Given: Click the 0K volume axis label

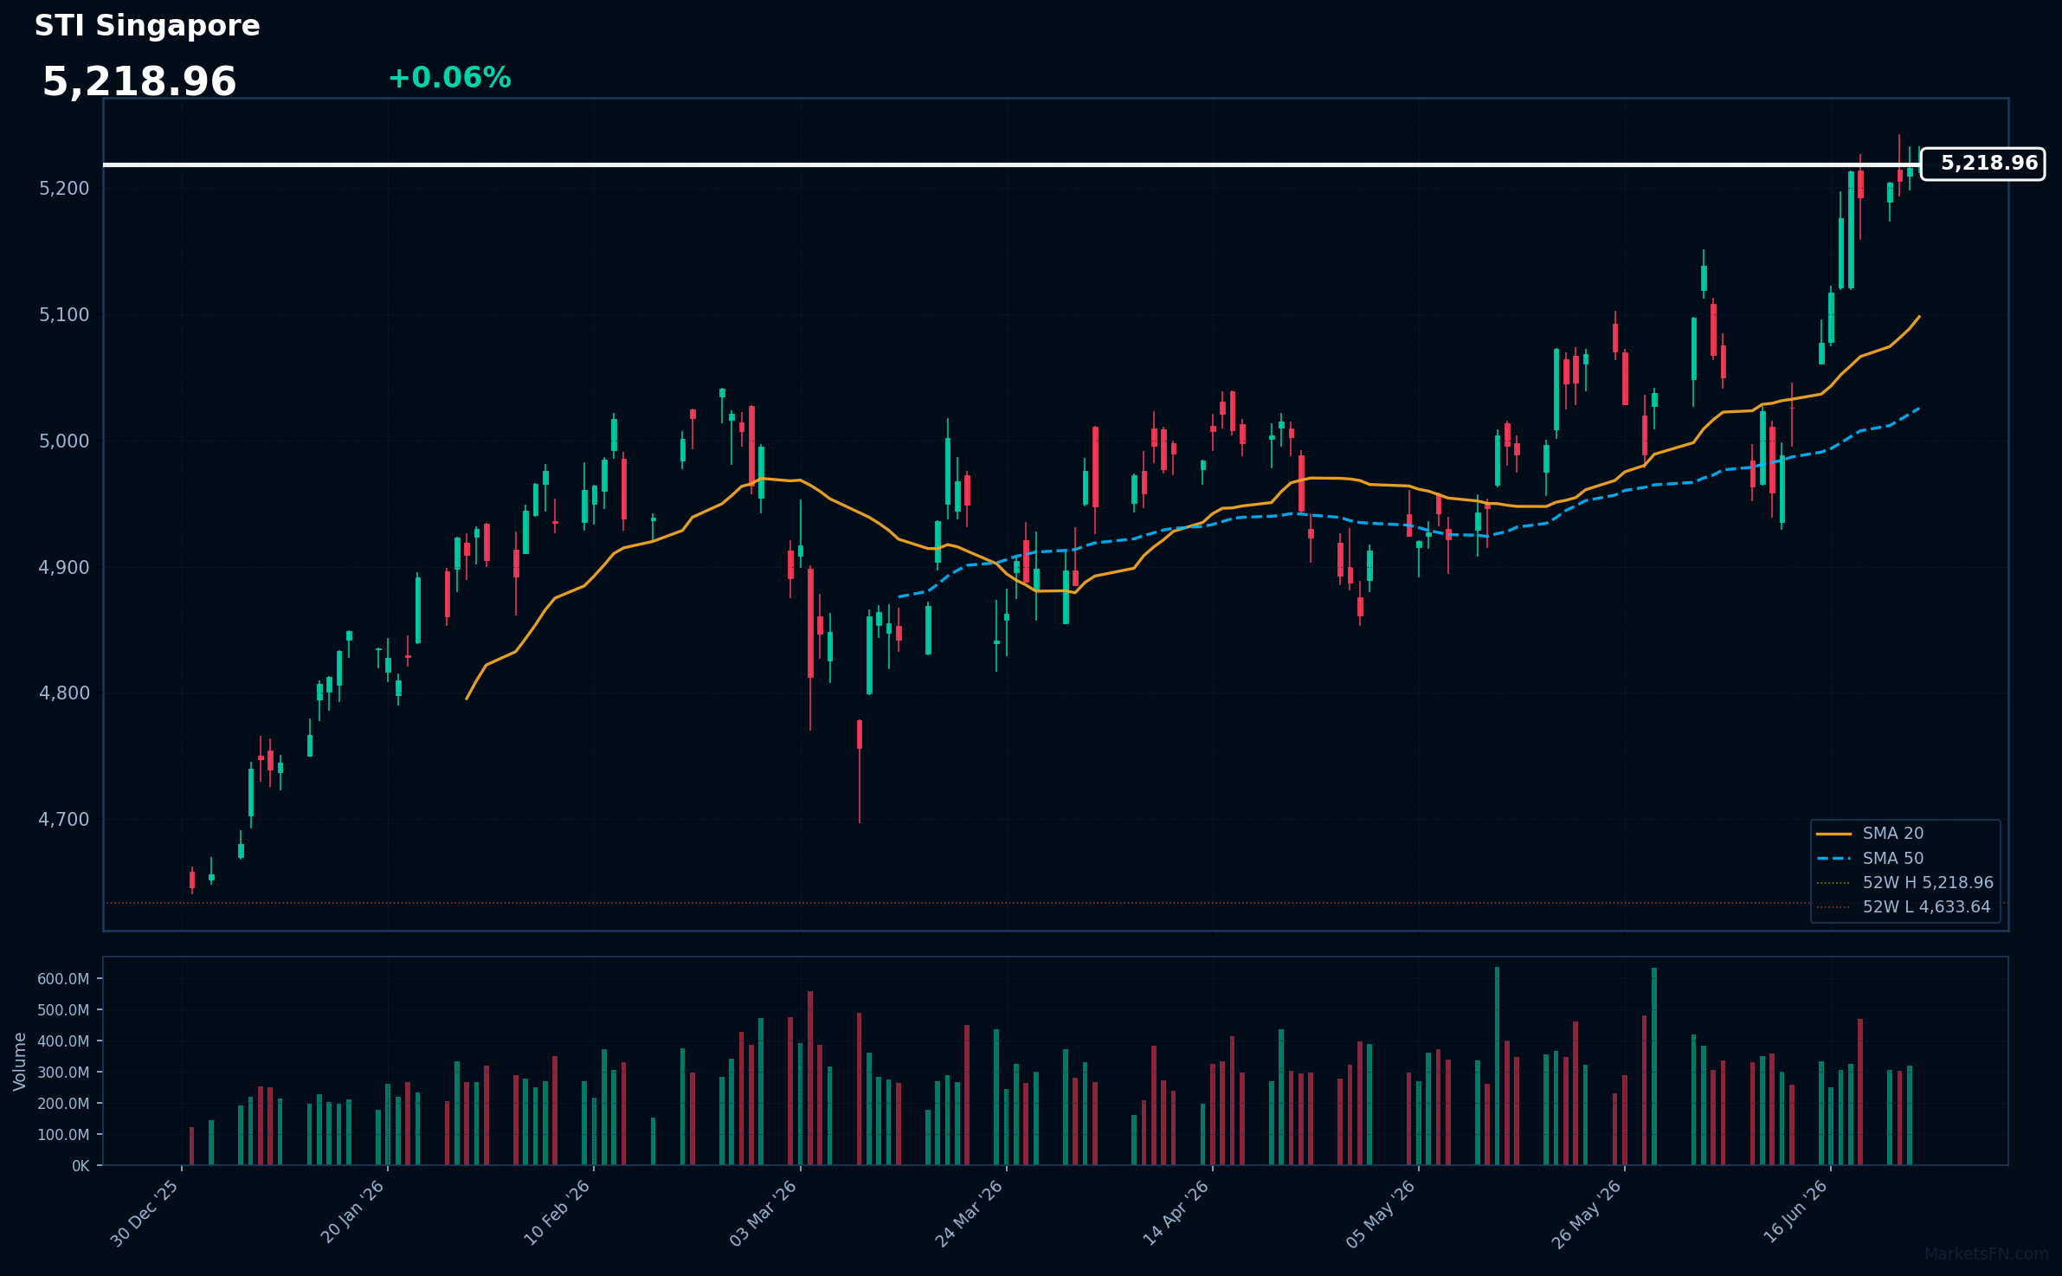Looking at the screenshot, I should (81, 1166).
